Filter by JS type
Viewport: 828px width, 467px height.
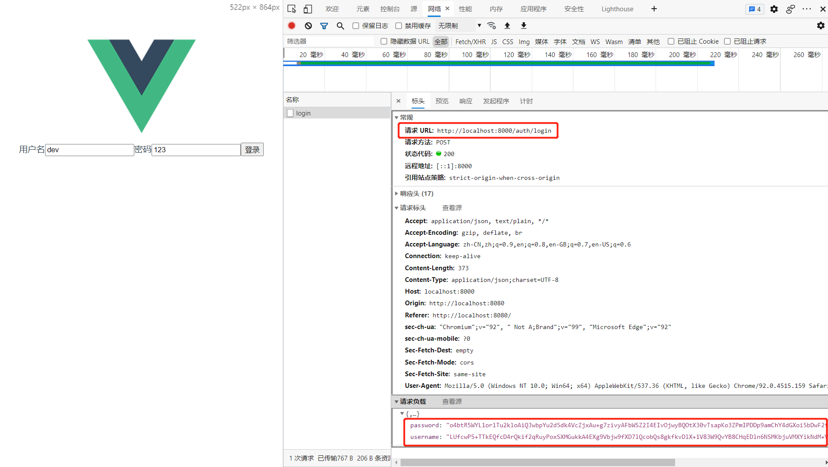pyautogui.click(x=494, y=42)
